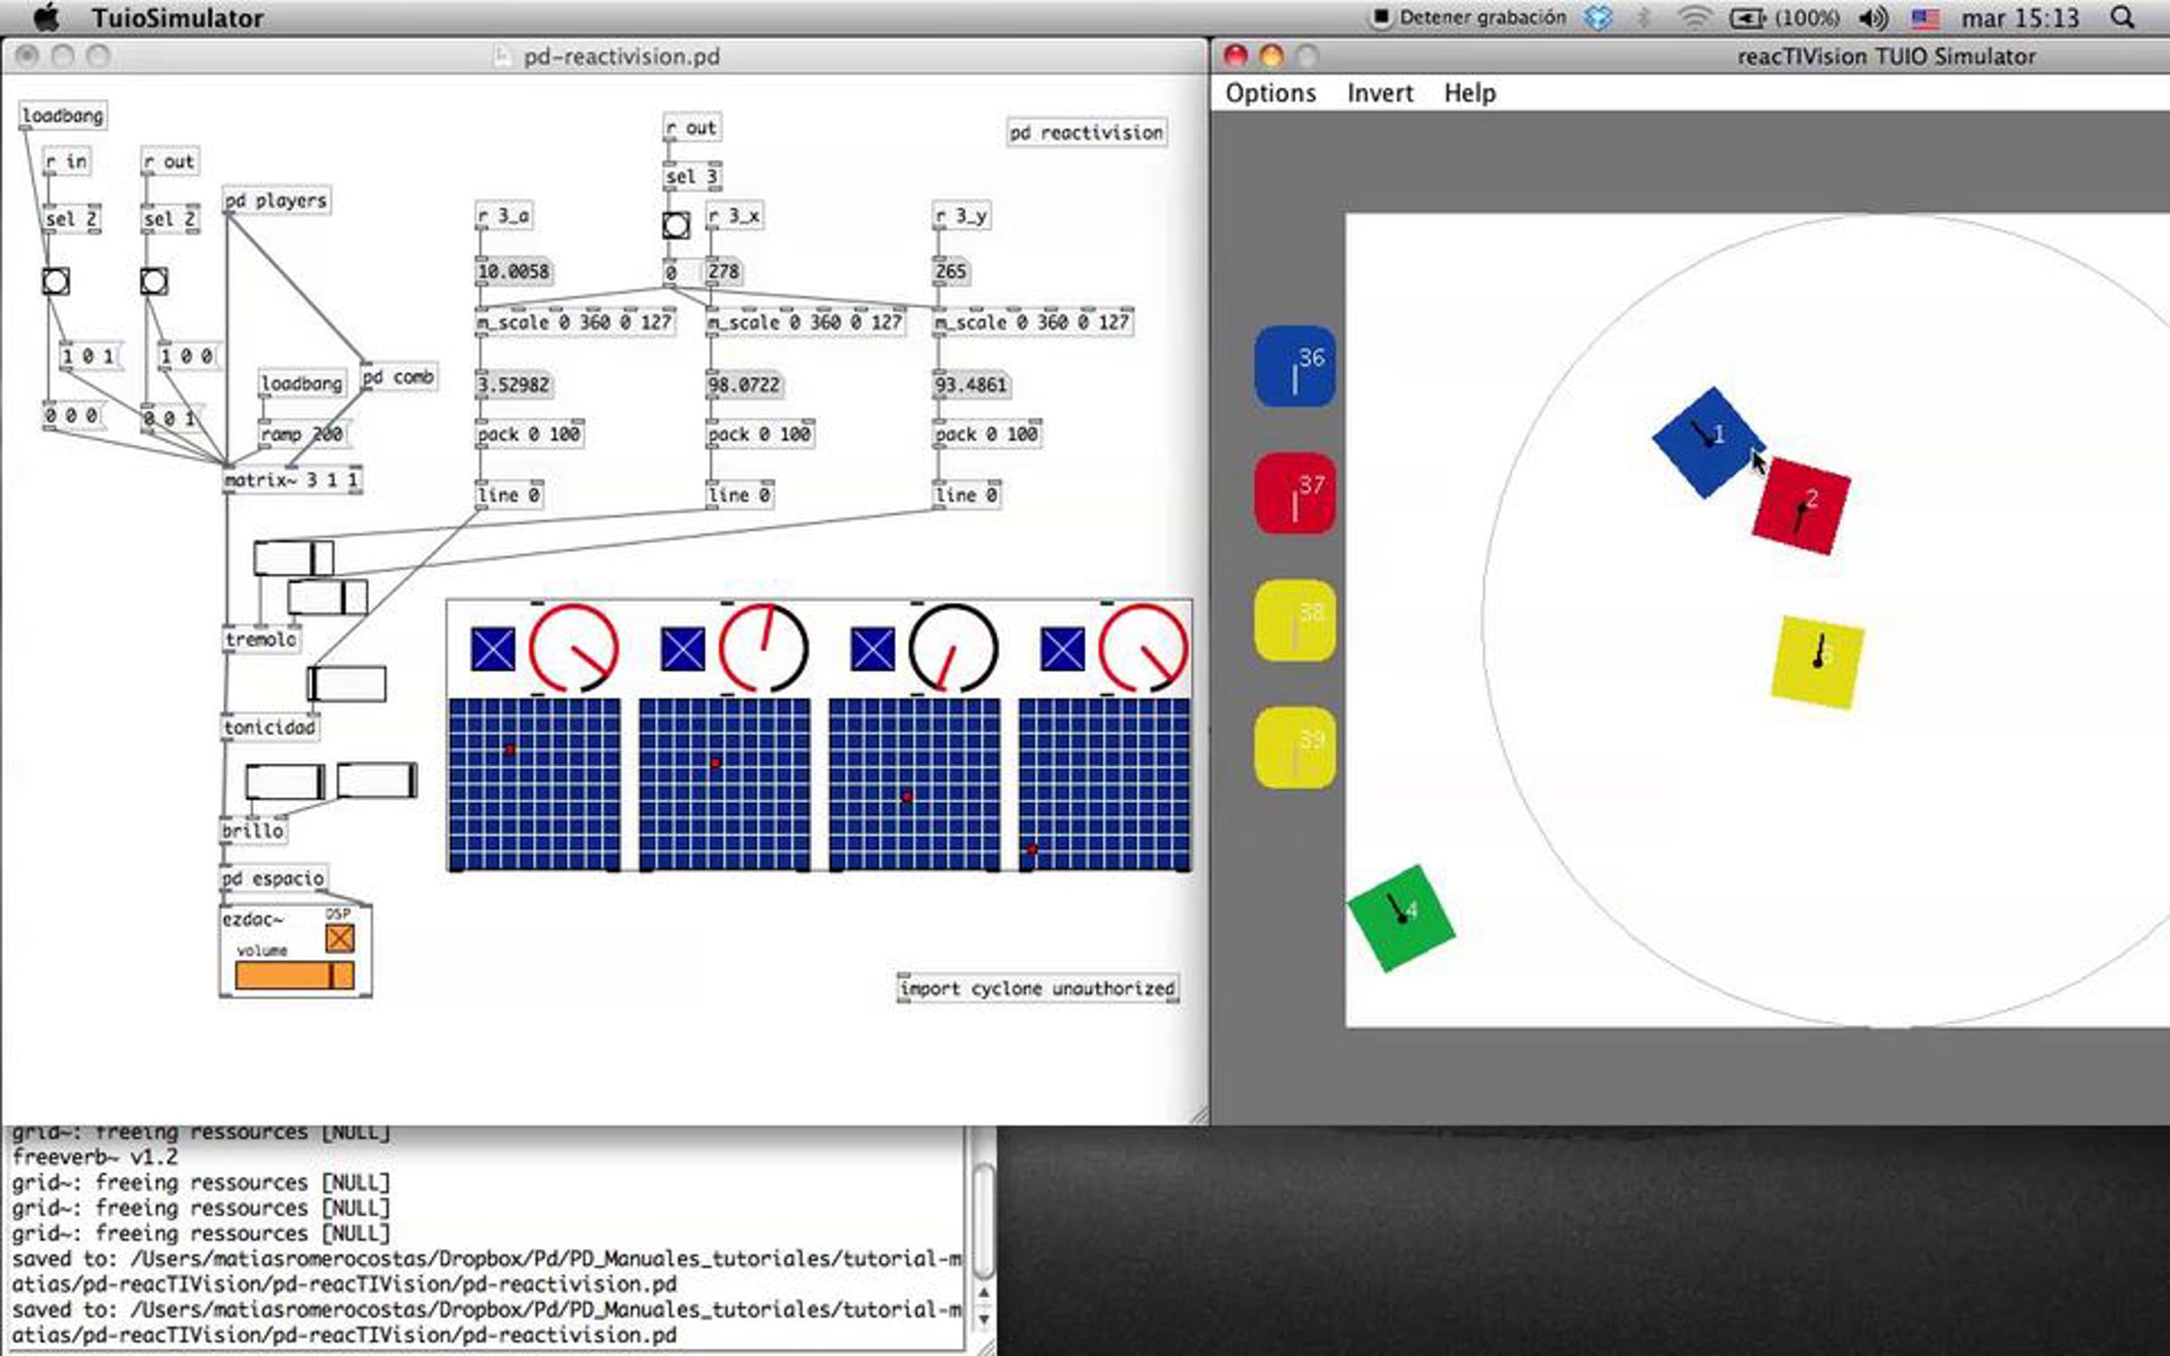Click the bang button under sel 3
This screenshot has height=1356, width=2170.
point(675,225)
